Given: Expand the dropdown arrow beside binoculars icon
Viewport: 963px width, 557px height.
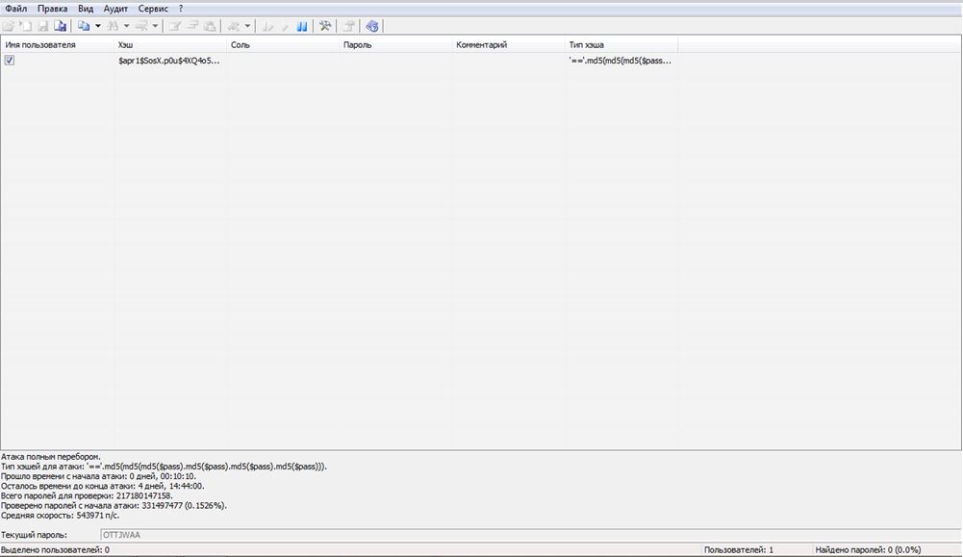Looking at the screenshot, I should [x=127, y=26].
